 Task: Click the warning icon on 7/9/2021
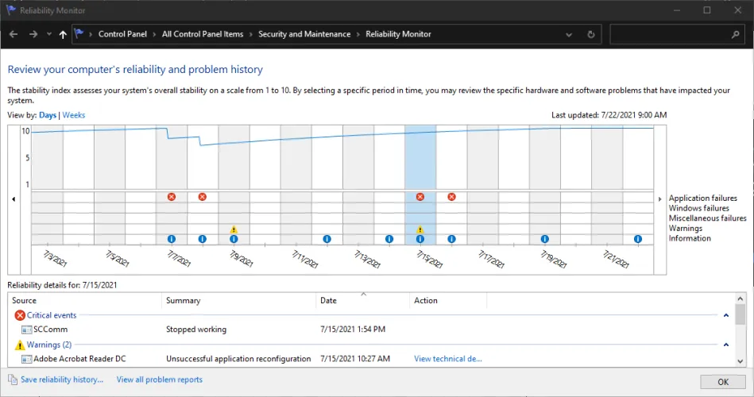coord(234,229)
